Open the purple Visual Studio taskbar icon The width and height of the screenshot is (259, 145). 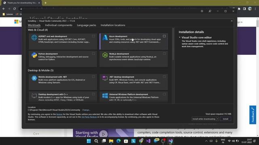[149, 141]
